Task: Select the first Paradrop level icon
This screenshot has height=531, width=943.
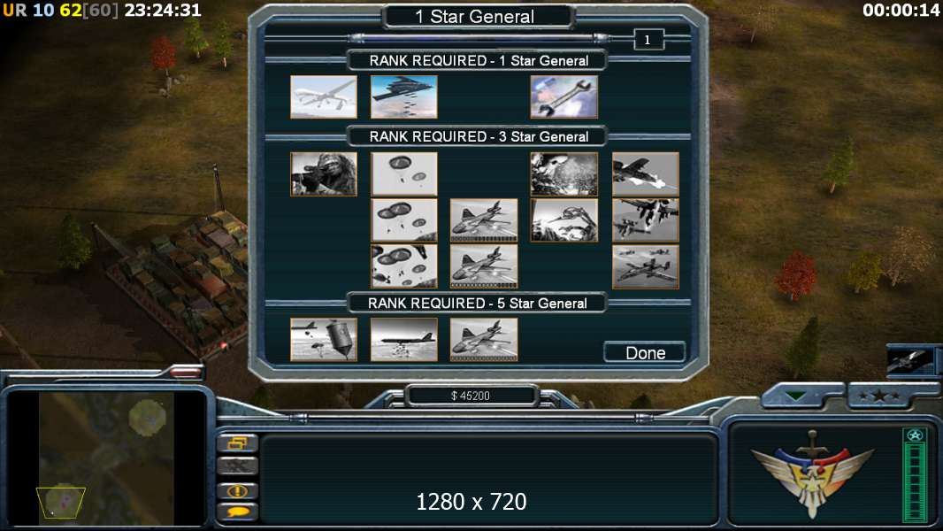Action: click(403, 173)
